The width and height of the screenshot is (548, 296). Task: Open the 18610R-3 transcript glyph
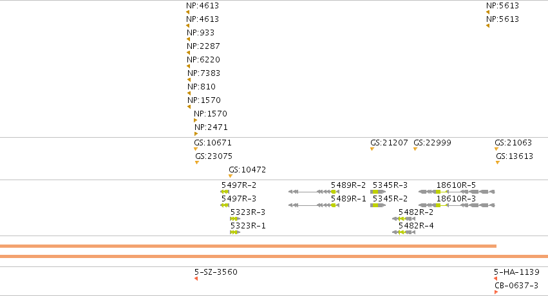tap(457, 205)
